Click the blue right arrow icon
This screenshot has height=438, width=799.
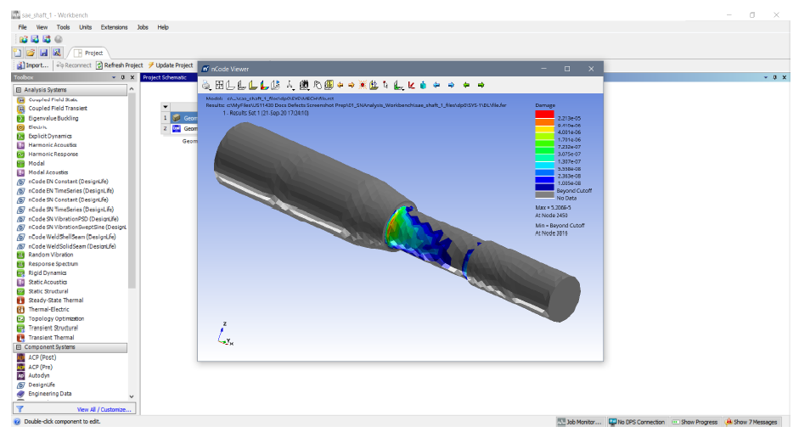(x=451, y=85)
